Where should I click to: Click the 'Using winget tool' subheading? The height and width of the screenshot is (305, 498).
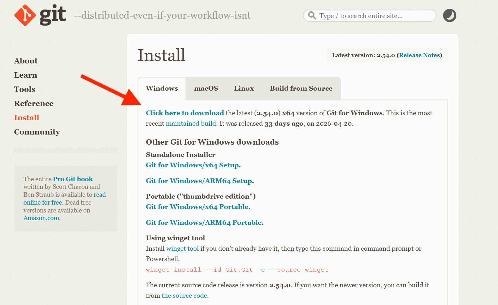click(x=175, y=238)
